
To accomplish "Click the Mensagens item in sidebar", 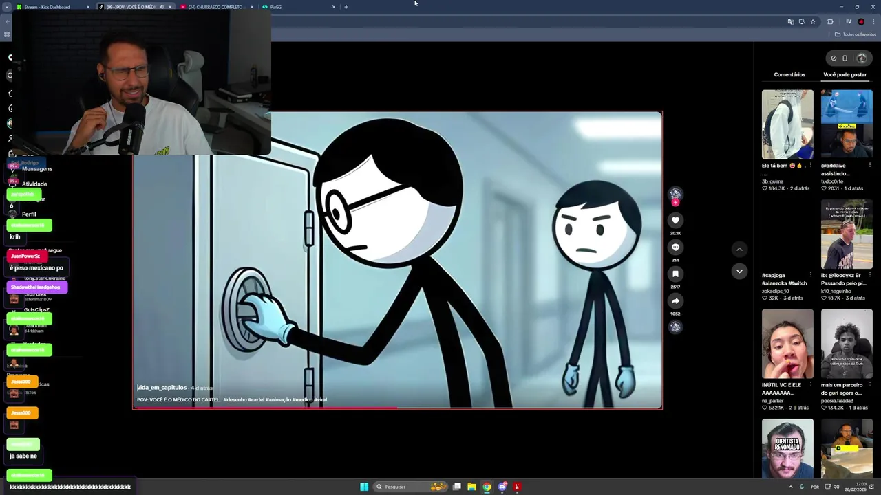I will [x=37, y=169].
